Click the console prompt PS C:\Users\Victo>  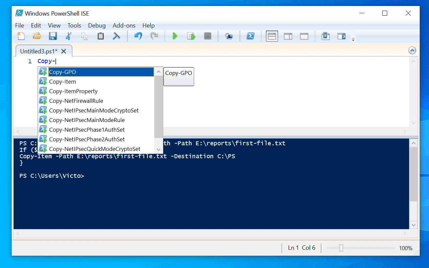click(52, 176)
